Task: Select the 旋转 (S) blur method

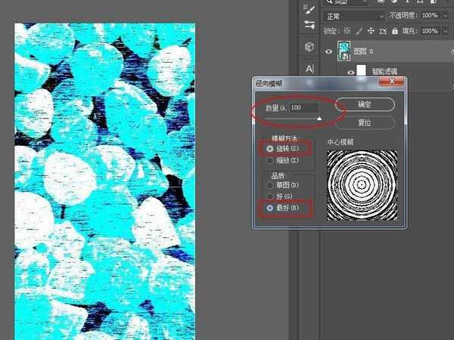Action: (x=270, y=149)
